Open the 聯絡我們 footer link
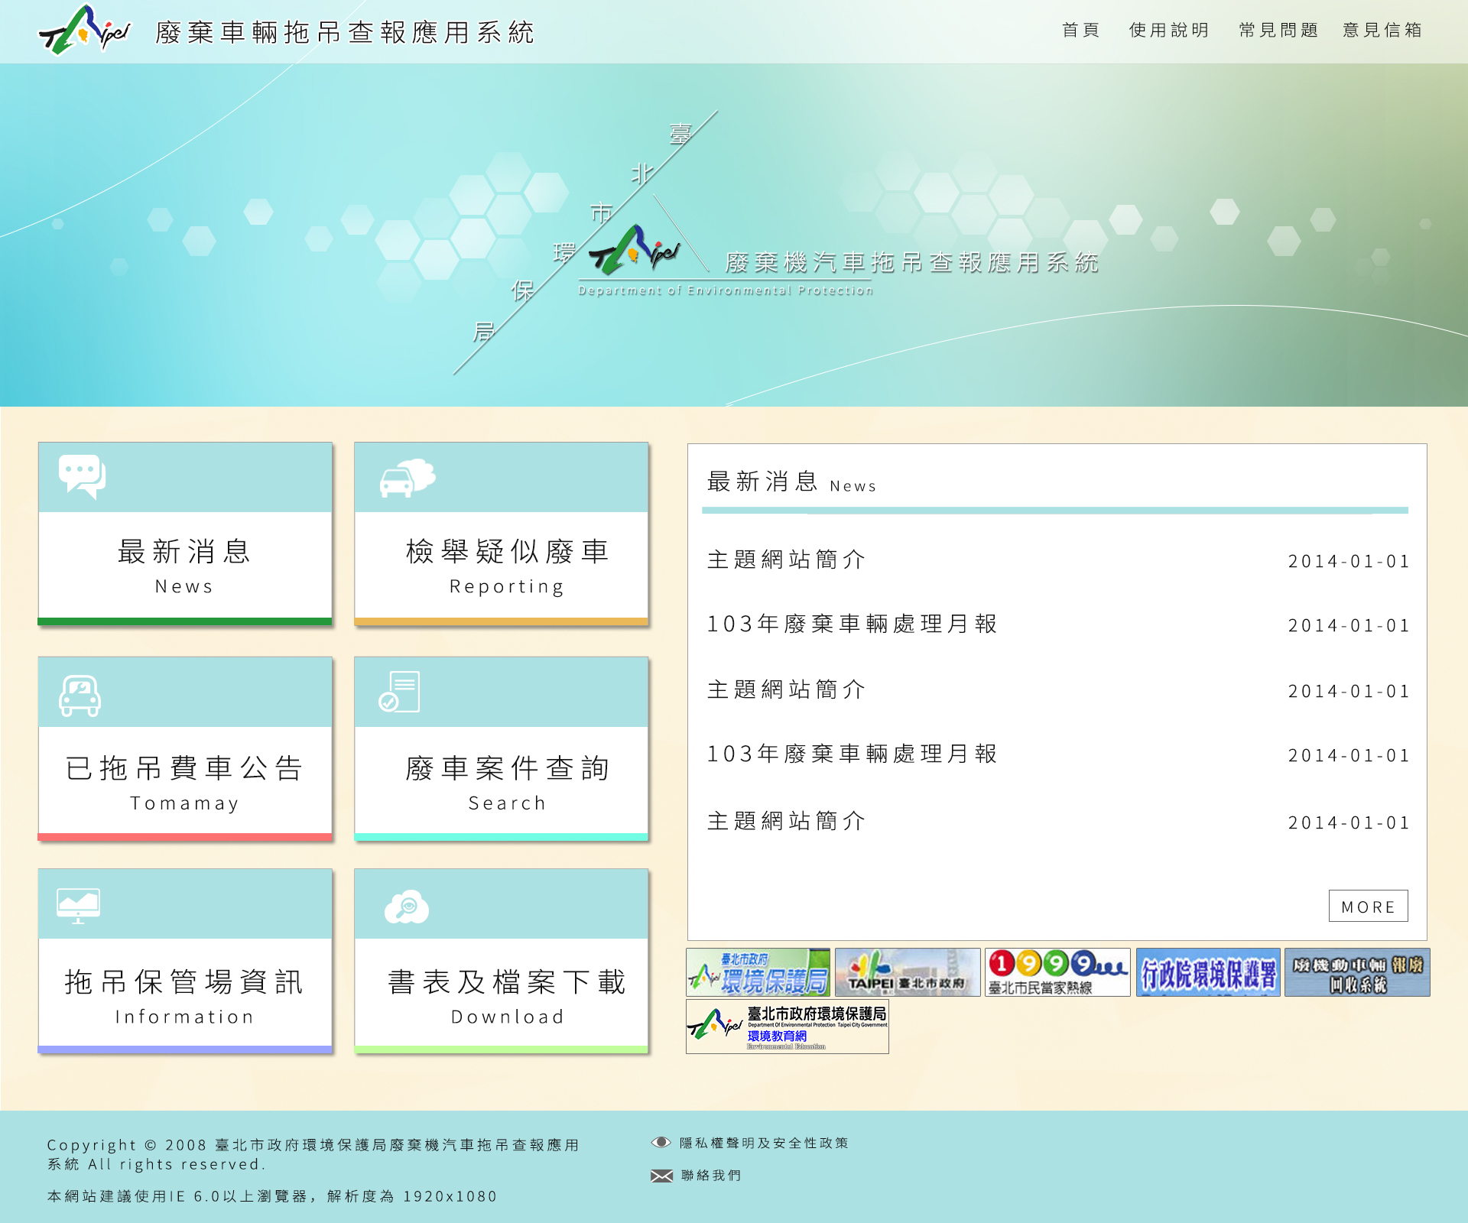The width and height of the screenshot is (1468, 1223). pos(711,1176)
